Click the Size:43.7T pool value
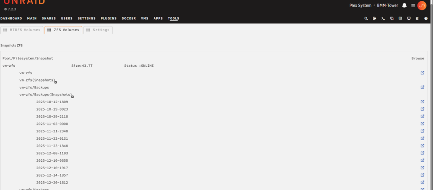This screenshot has height=190, width=433. [82, 66]
